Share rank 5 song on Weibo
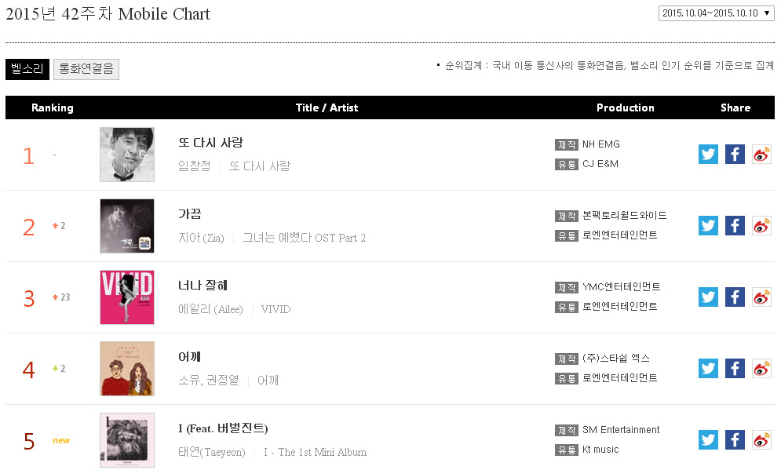The height and width of the screenshot is (470, 781). [x=761, y=439]
